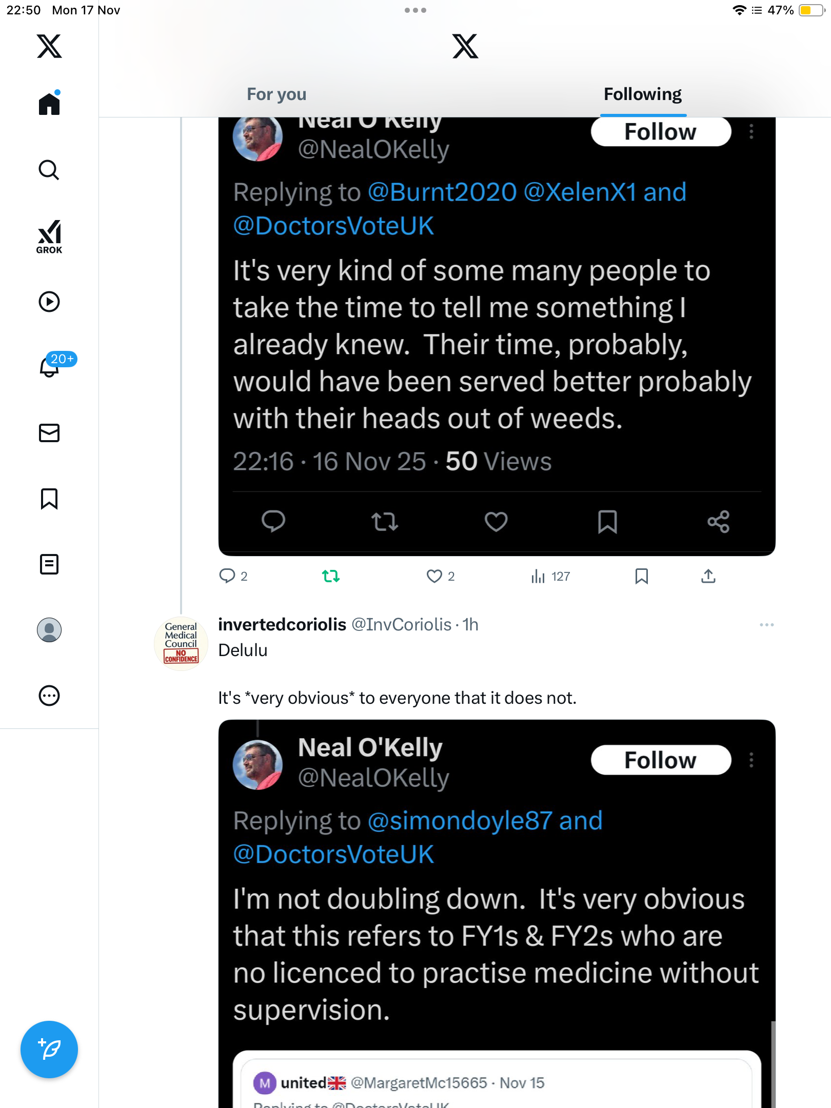
Task: Open Search from the sidebar
Action: coord(49,170)
